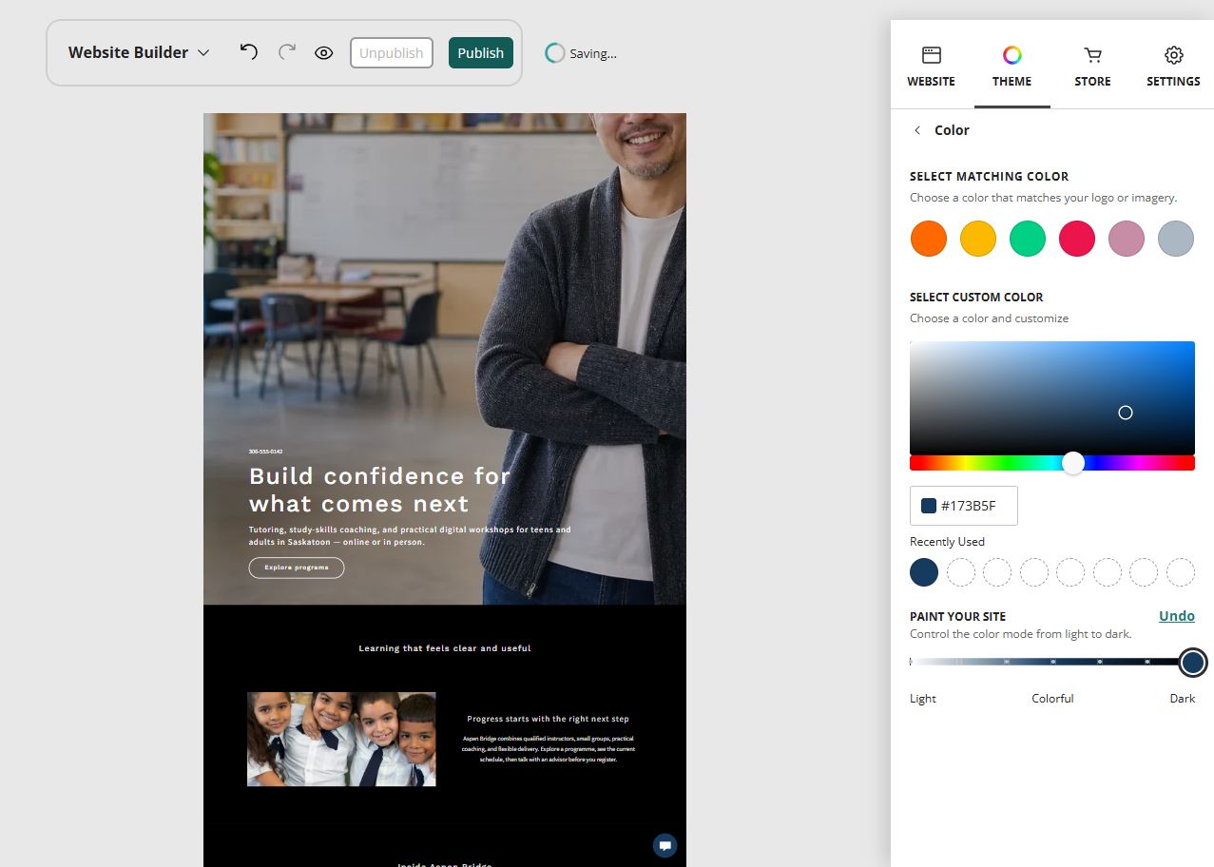Click the Light label under the slider
This screenshot has height=867, width=1214.
(923, 699)
